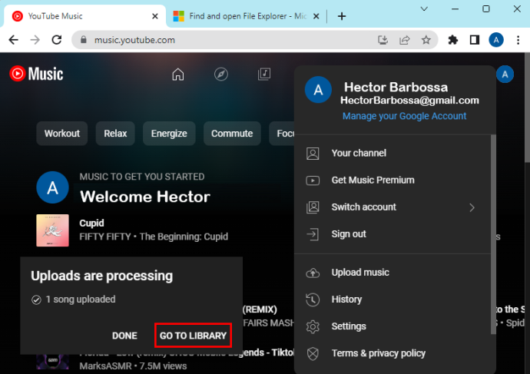Select the Relax mood chip

(x=115, y=134)
